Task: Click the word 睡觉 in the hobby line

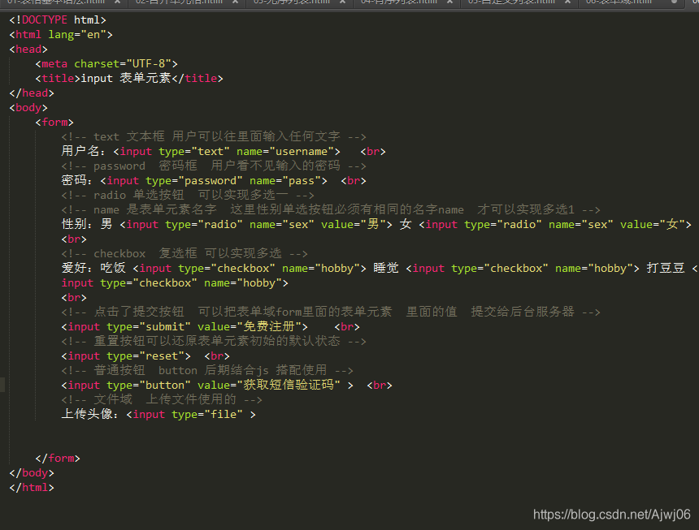Action: click(386, 269)
